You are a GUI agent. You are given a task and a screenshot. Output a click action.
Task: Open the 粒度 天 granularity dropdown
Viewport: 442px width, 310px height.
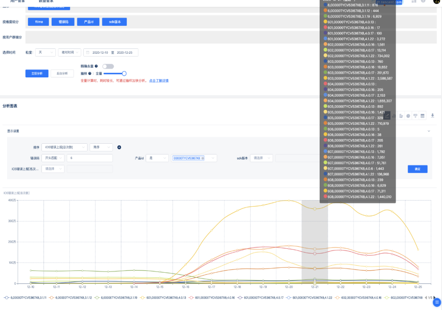[45, 52]
